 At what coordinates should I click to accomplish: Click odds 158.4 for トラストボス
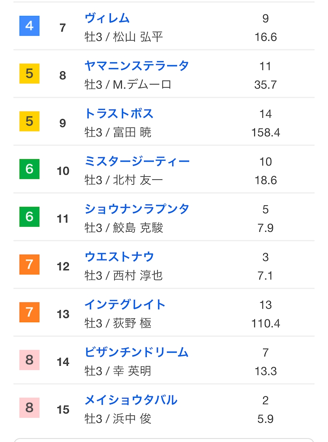coord(266,133)
